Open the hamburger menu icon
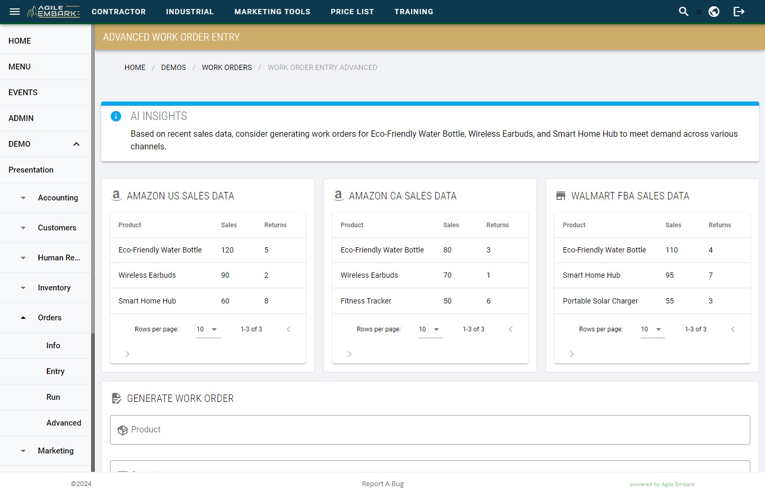The width and height of the screenshot is (765, 495). tap(14, 12)
